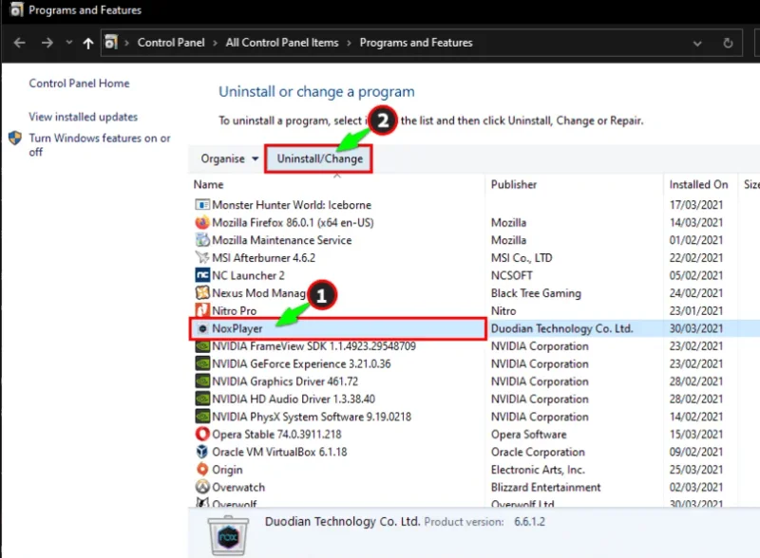Image resolution: width=760 pixels, height=558 pixels.
Task: Select NoxPlayer name text
Action: click(x=237, y=328)
